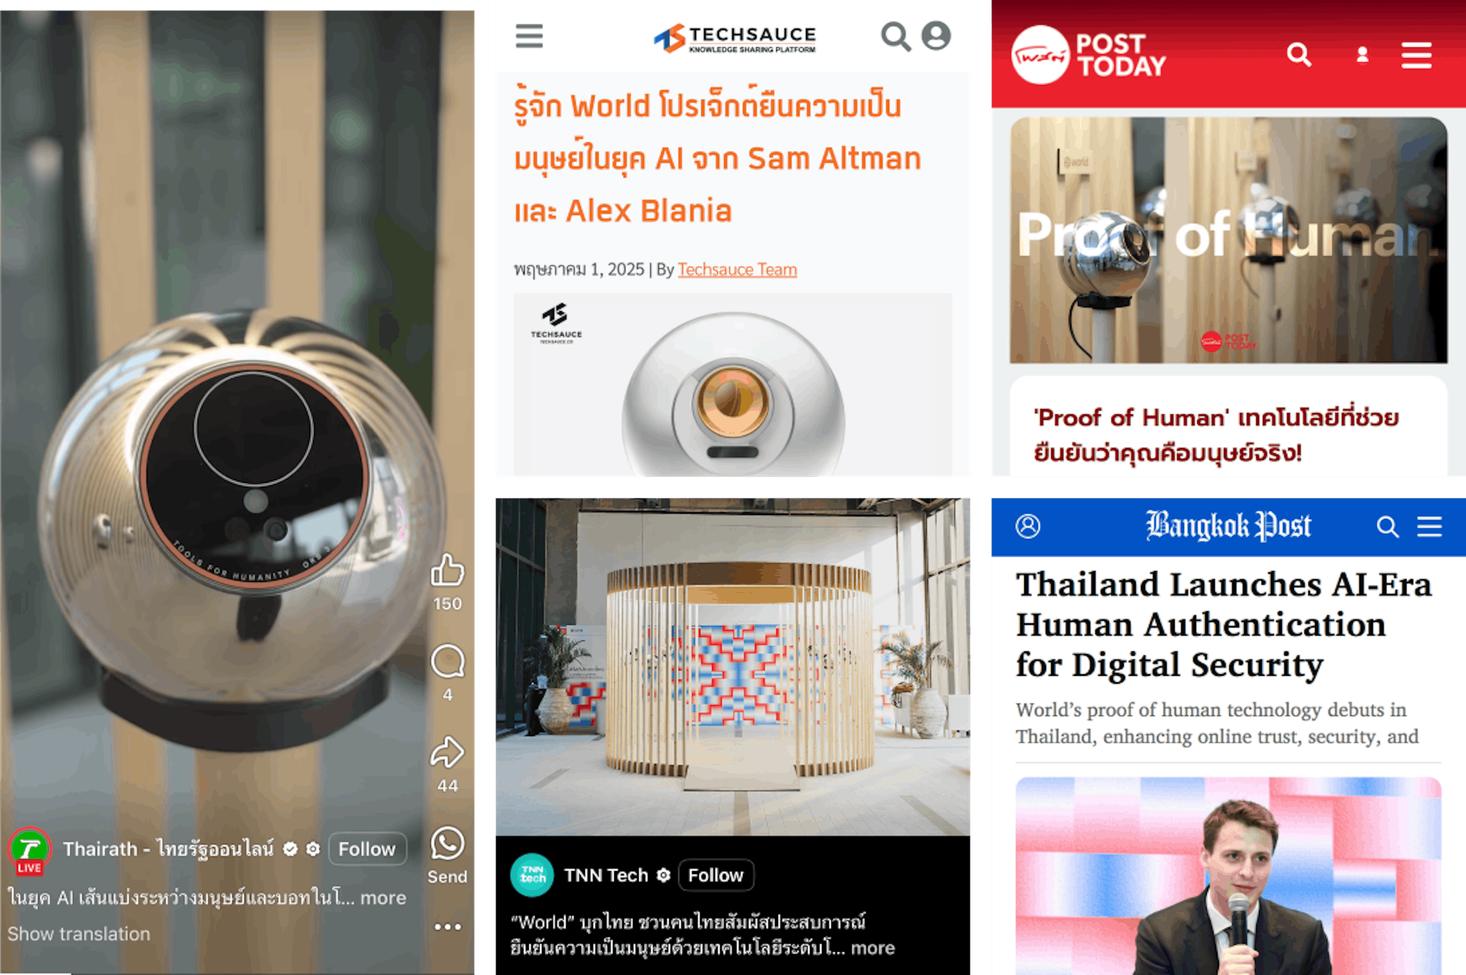The height and width of the screenshot is (975, 1466).
Task: Expand the Thairath caption with more
Action: [383, 897]
